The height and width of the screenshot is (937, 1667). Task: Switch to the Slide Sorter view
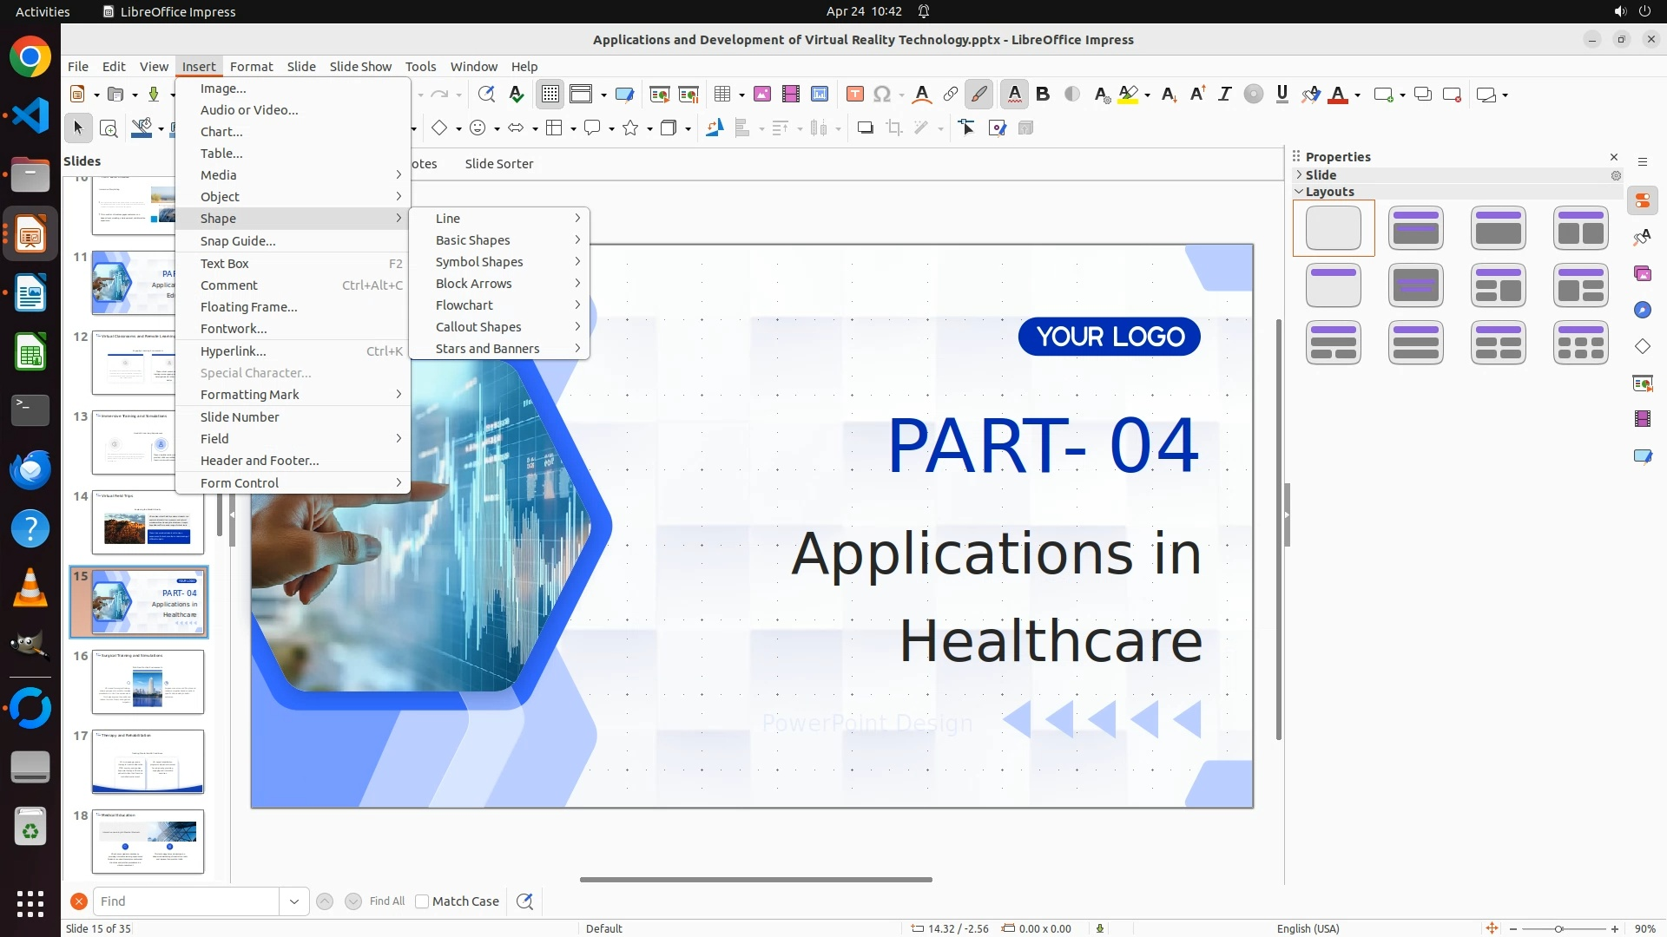pos(498,164)
